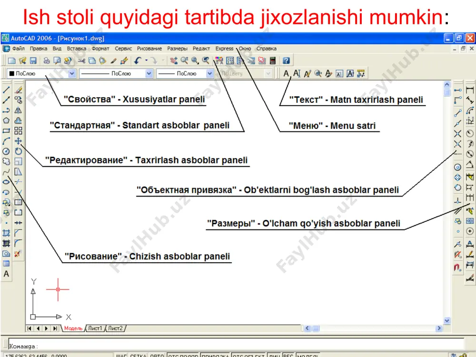
Task: Open Help with the question mark icon
Action: (286, 61)
